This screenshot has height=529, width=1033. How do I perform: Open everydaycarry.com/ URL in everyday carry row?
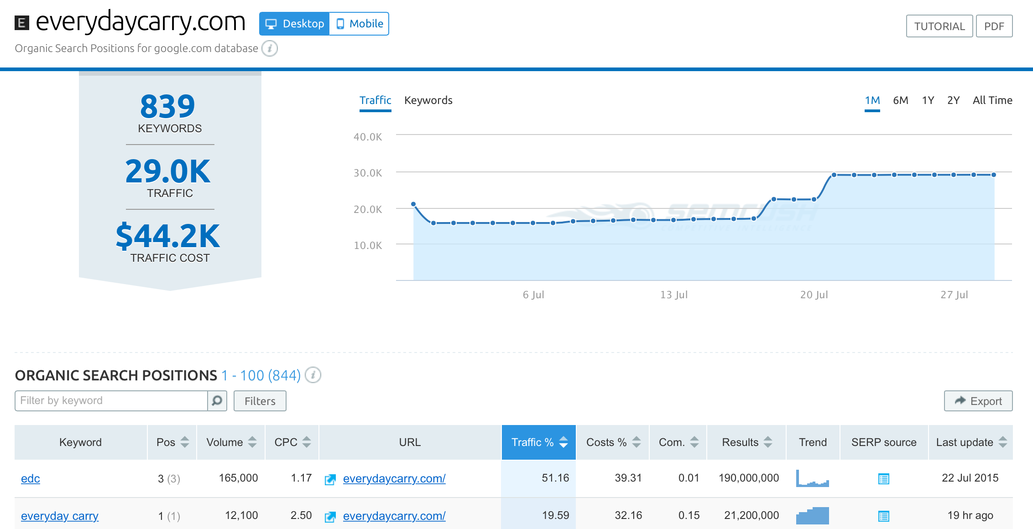pos(394,516)
